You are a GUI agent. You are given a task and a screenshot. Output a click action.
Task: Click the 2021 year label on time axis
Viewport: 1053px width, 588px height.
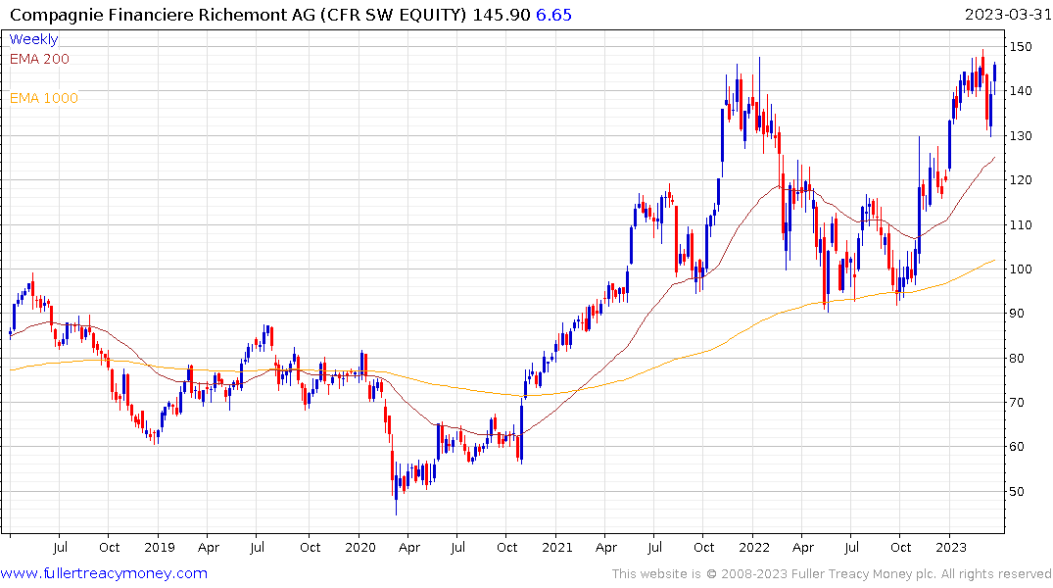point(557,547)
